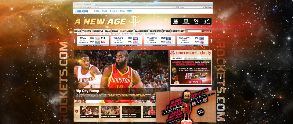Open the Tickets quick-link icon
The height and width of the screenshot is (124, 293).
pos(176,21)
